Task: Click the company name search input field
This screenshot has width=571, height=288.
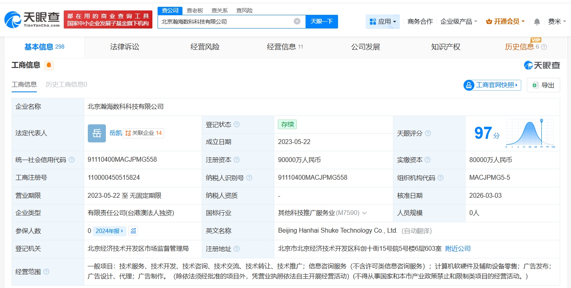Action: point(225,22)
